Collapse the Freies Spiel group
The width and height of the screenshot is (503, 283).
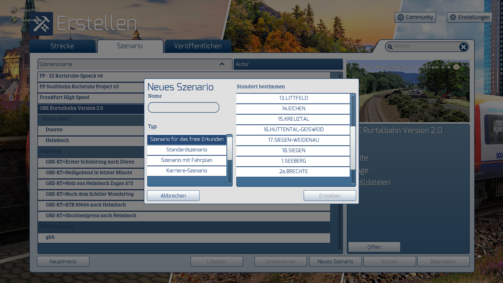click(56, 119)
